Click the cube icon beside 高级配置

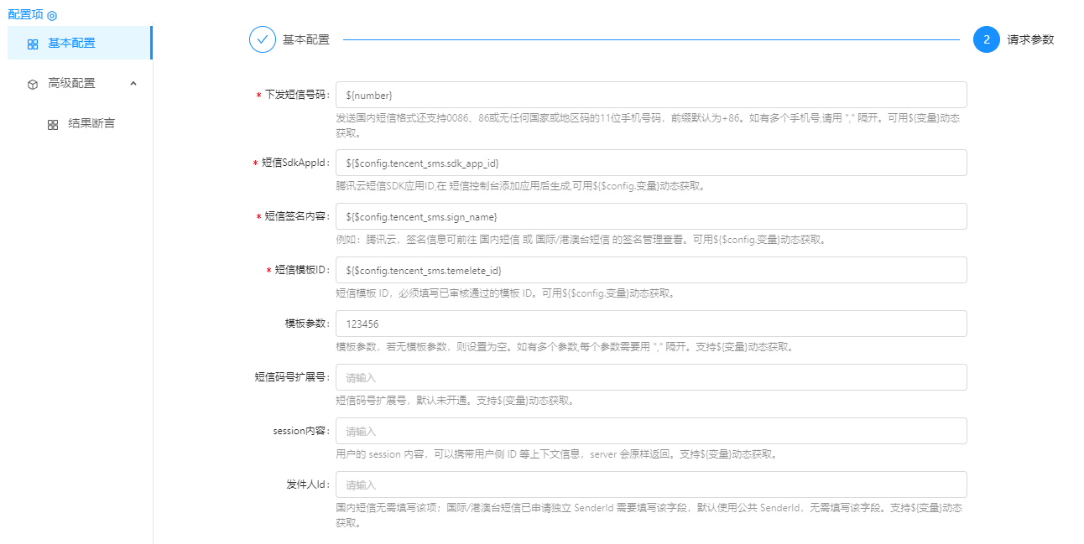pos(33,84)
